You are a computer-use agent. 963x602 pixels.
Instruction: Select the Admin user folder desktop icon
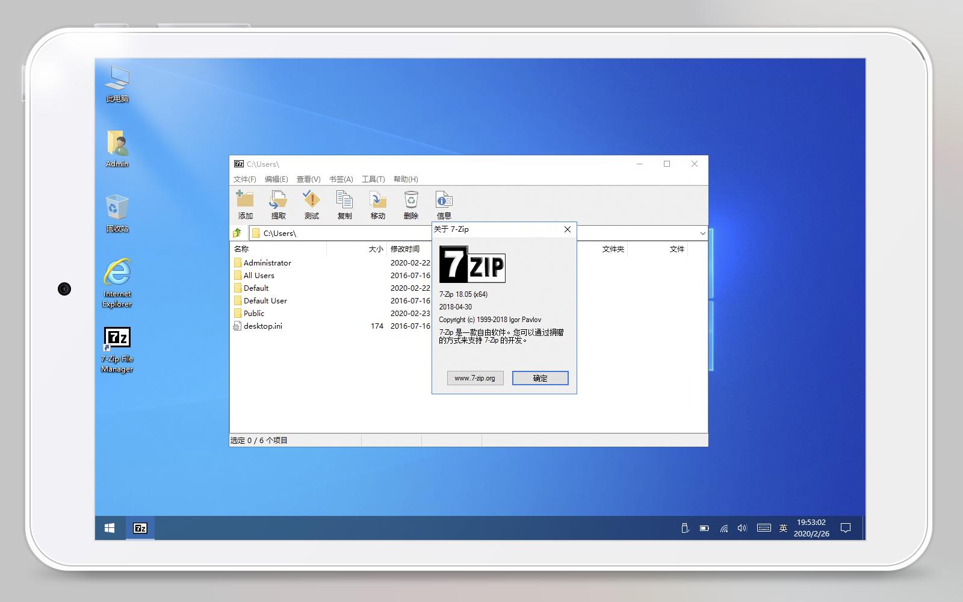tap(117, 149)
